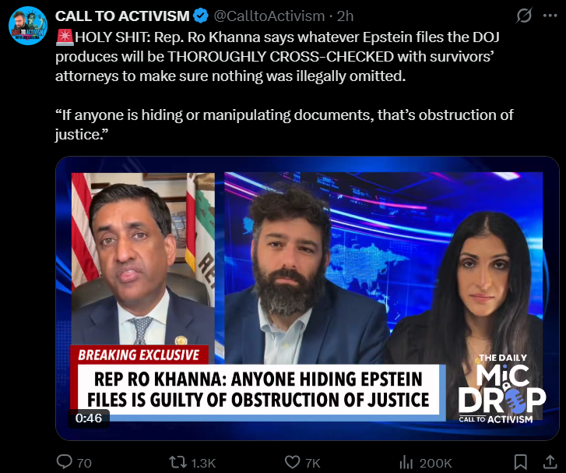
Task: Repost using the retweet arrows icon
Action: pyautogui.click(x=178, y=462)
